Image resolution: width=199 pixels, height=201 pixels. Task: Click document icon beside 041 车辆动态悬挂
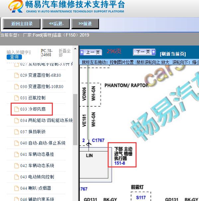[16, 154]
